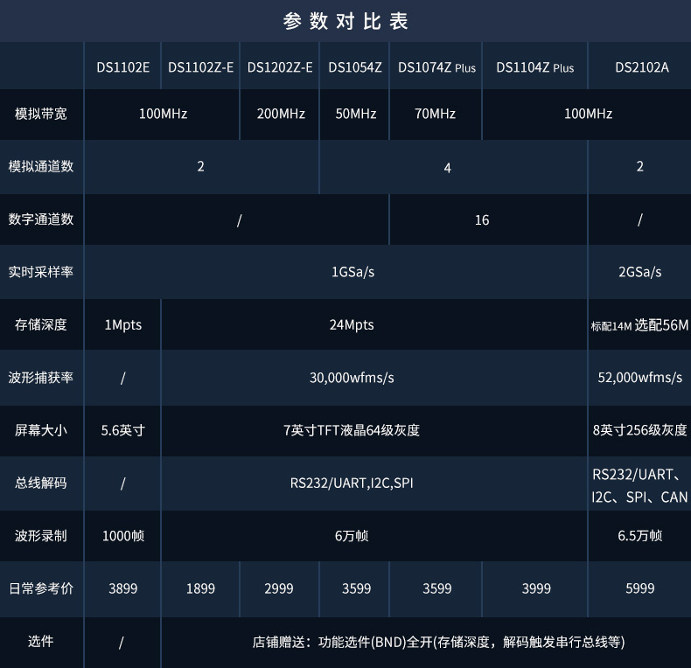Screen dimensions: 691x668
Task: Select the DS1104Z Plus column header
Action: point(535,67)
